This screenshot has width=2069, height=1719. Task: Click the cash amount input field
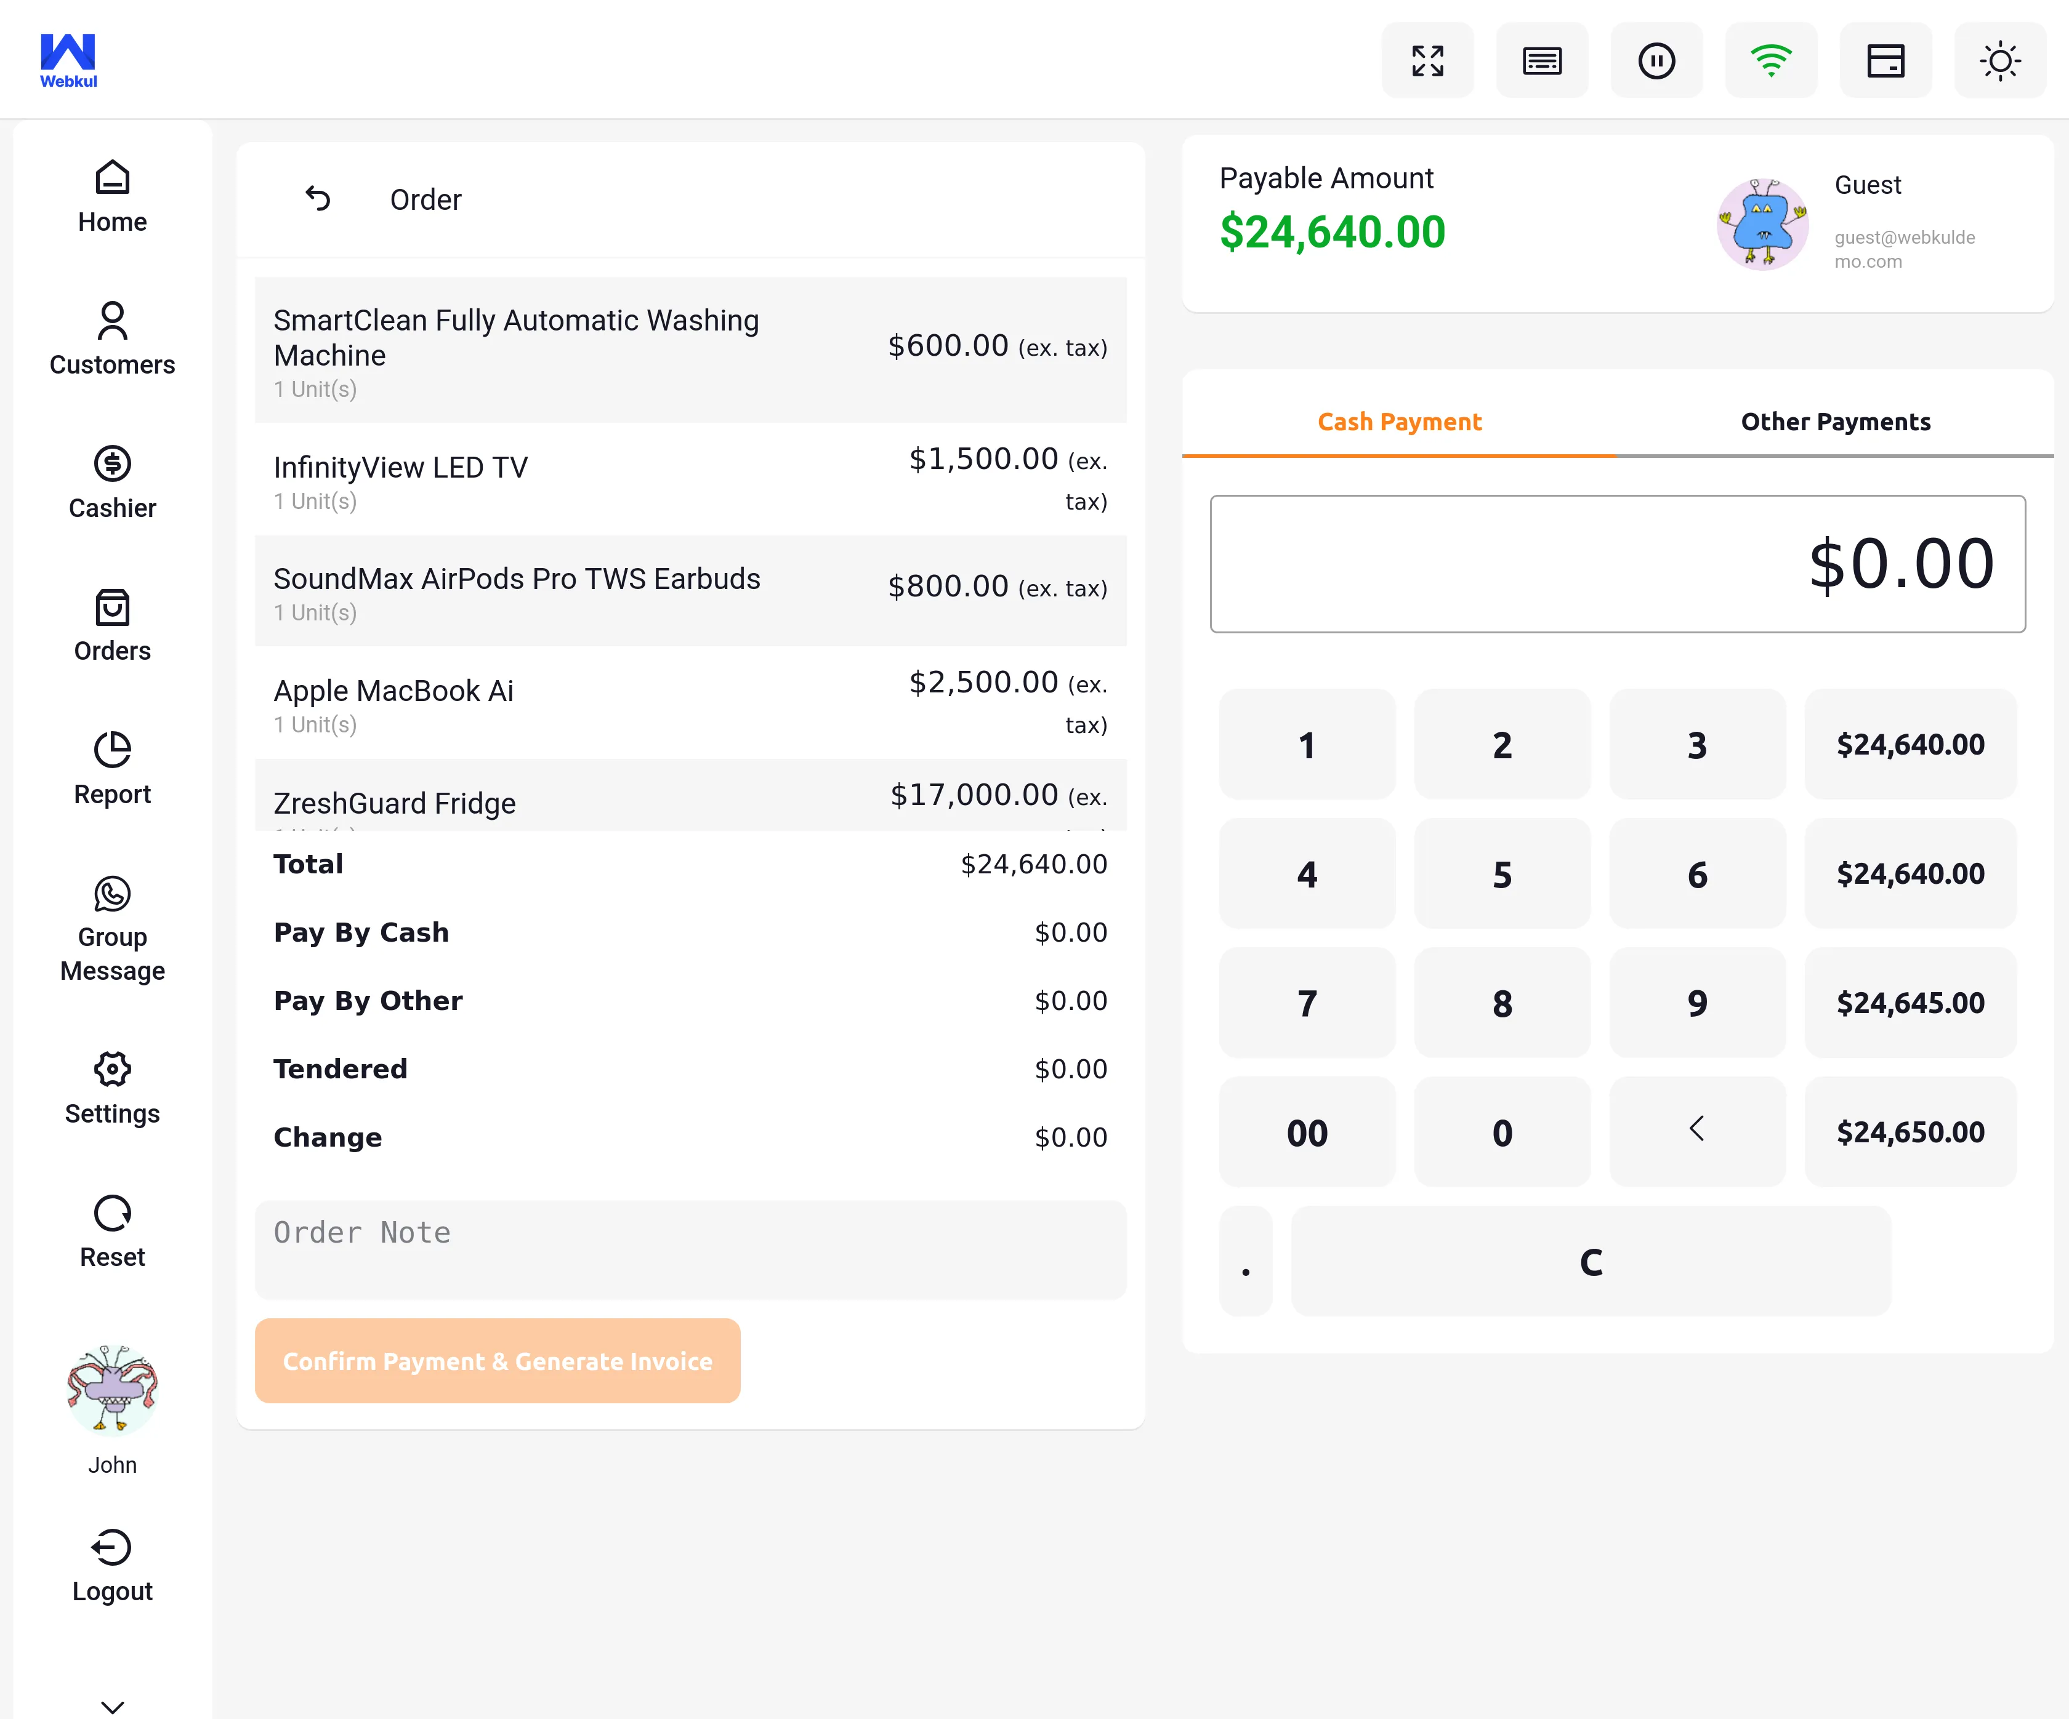(1618, 564)
